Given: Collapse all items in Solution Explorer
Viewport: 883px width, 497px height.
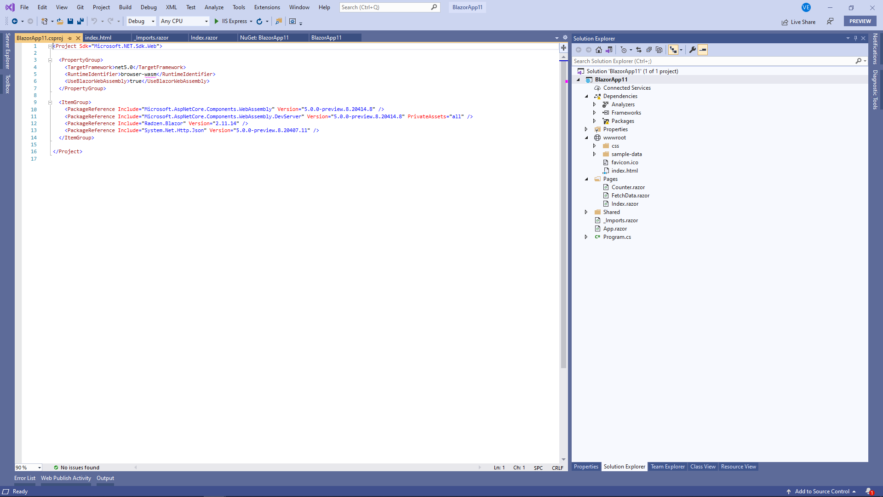Looking at the screenshot, I should (649, 50).
